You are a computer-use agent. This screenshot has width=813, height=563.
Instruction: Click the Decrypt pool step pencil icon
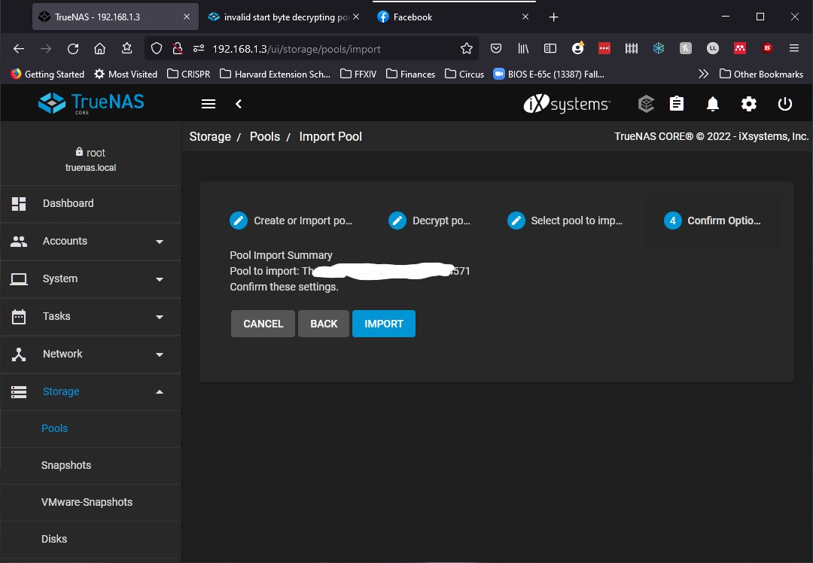click(397, 221)
